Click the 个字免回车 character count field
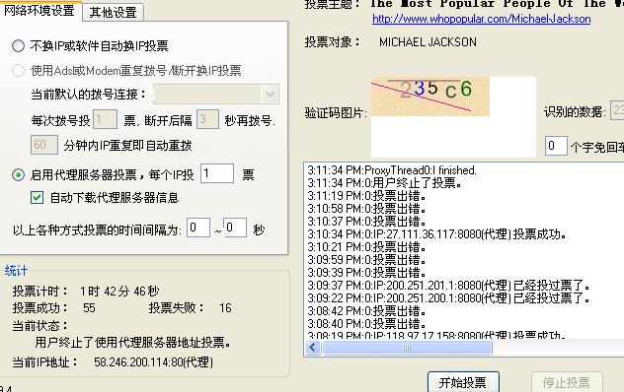Screen dimensions: 624x392 pyautogui.click(x=556, y=146)
